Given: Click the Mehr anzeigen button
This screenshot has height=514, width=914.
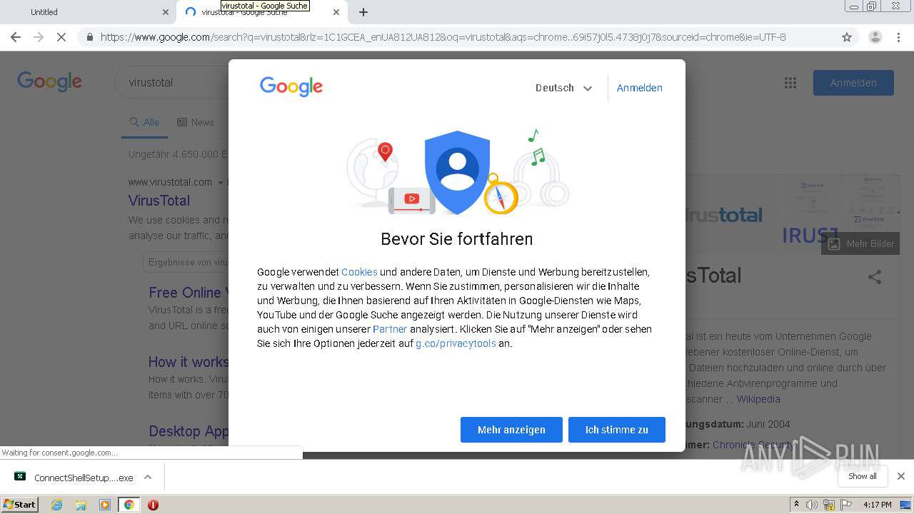Looking at the screenshot, I should pyautogui.click(x=511, y=430).
